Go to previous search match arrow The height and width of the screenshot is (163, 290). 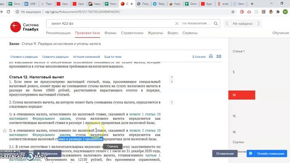227,24
